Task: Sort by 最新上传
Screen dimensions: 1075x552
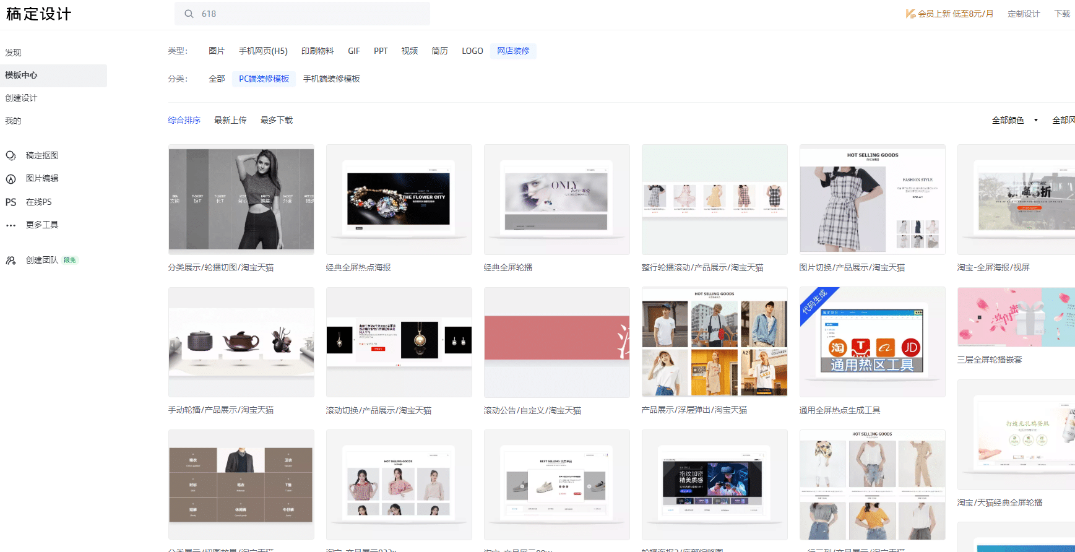Action: tap(230, 120)
